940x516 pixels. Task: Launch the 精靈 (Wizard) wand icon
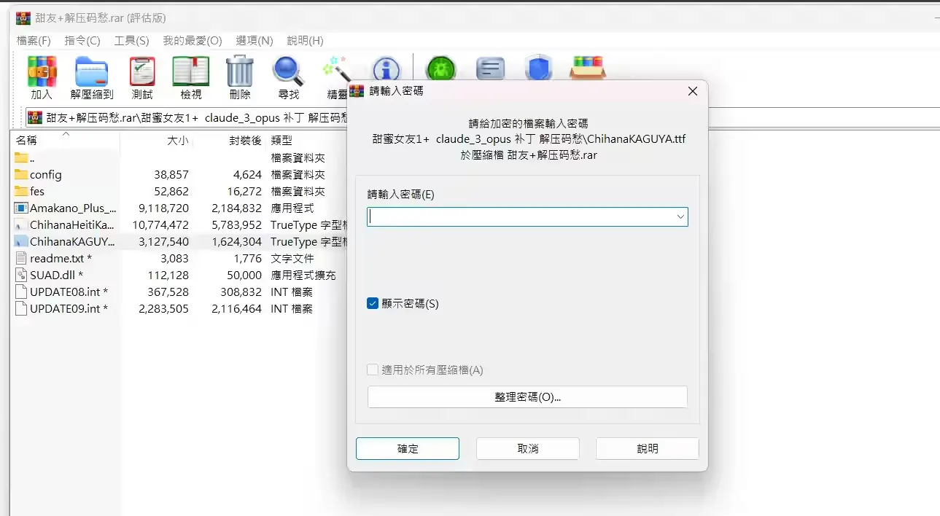click(x=338, y=71)
